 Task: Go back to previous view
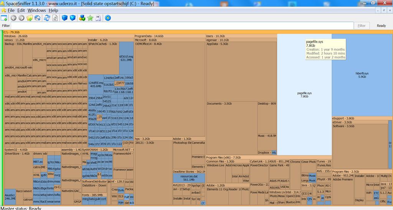coord(13,18)
